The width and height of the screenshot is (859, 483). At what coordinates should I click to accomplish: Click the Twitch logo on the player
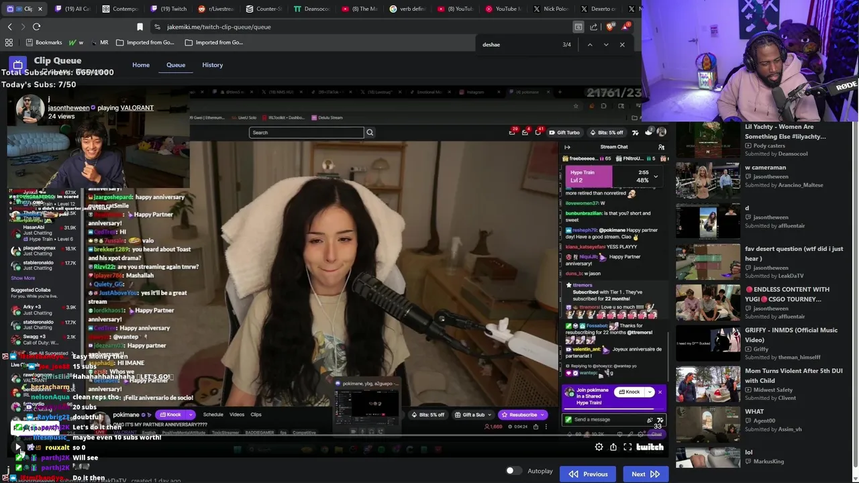[650, 447]
